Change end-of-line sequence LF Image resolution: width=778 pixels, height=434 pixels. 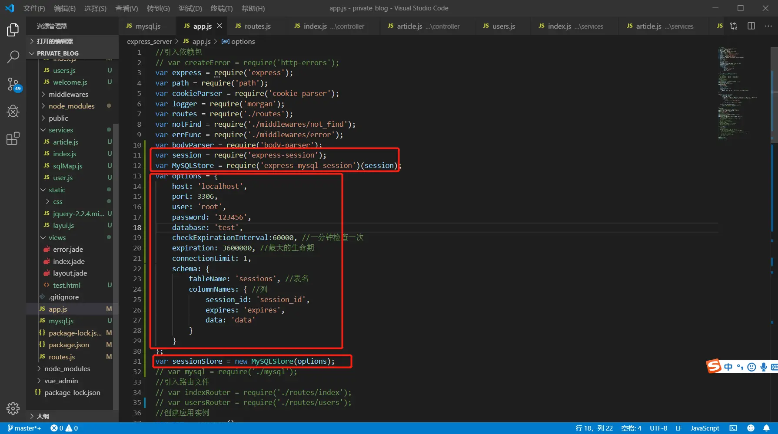pos(679,428)
